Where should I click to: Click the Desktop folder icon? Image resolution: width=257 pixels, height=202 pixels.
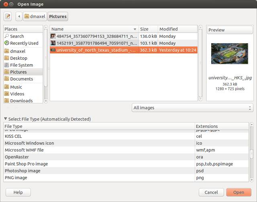pos(6,58)
